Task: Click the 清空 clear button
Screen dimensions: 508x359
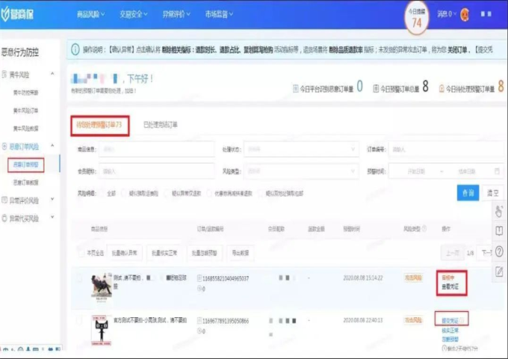Action: pos(493,193)
